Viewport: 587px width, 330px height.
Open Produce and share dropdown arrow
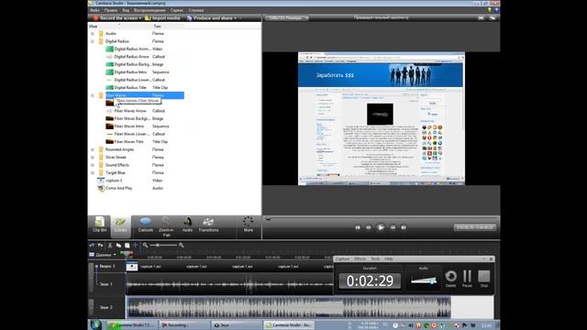tap(236, 18)
